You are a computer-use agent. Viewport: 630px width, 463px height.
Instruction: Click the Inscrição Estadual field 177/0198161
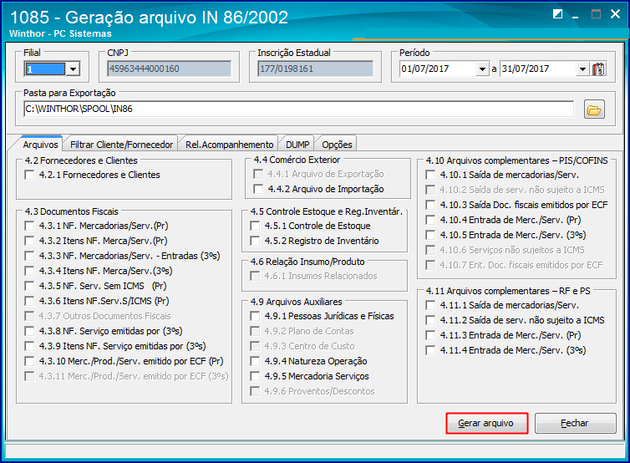pyautogui.click(x=315, y=69)
